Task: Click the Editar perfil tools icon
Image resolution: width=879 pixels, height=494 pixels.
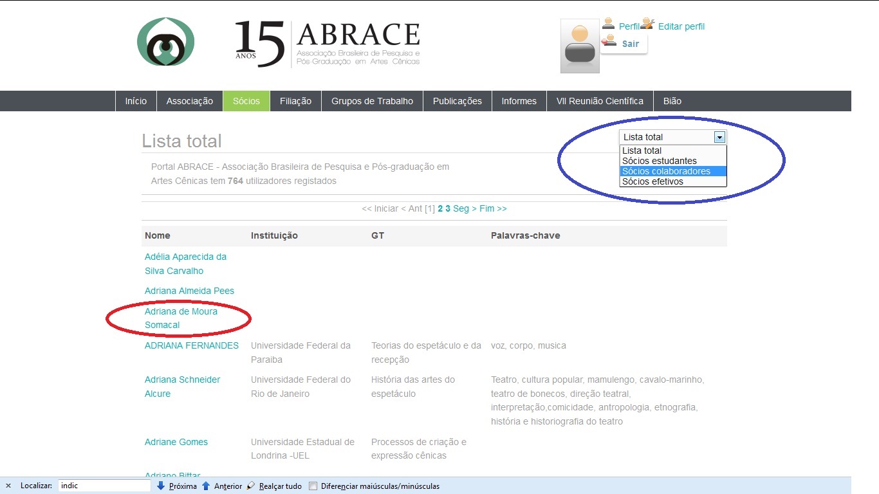Action: [647, 24]
